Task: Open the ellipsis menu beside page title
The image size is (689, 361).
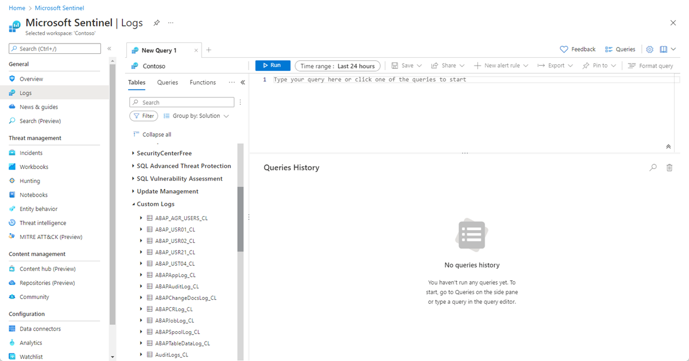Action: [171, 23]
